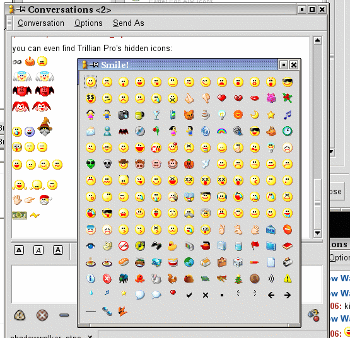Click inside the message input field
The width and height of the screenshot is (350, 338).
(x=45, y=284)
